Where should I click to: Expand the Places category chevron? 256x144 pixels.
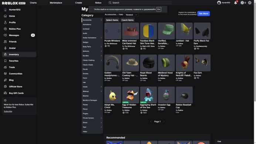pyautogui.click(x=101, y=109)
